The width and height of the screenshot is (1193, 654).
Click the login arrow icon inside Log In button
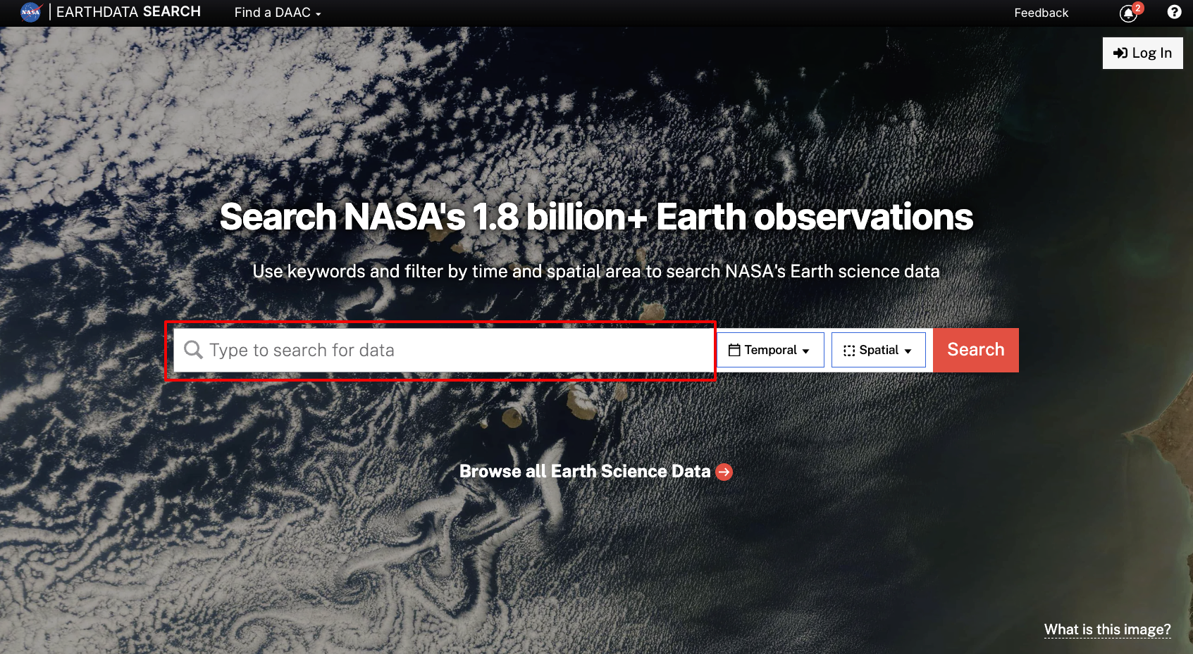pos(1122,53)
